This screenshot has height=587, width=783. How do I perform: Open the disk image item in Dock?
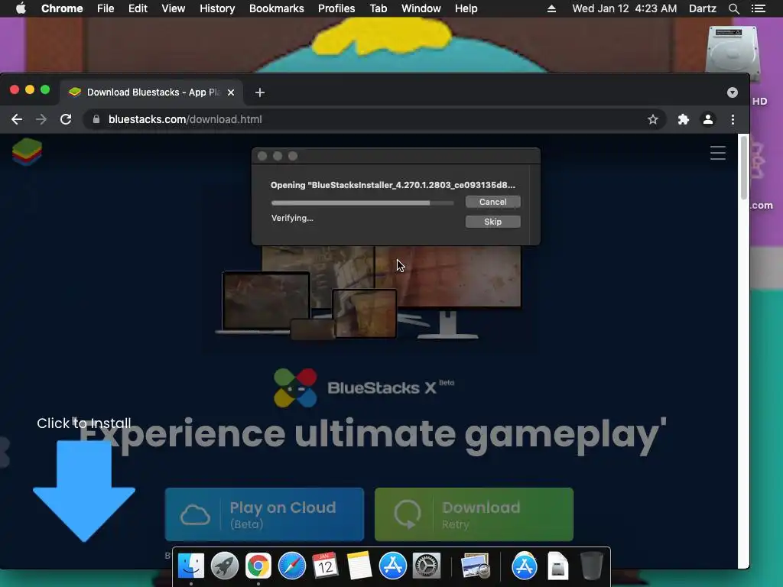[x=557, y=566]
